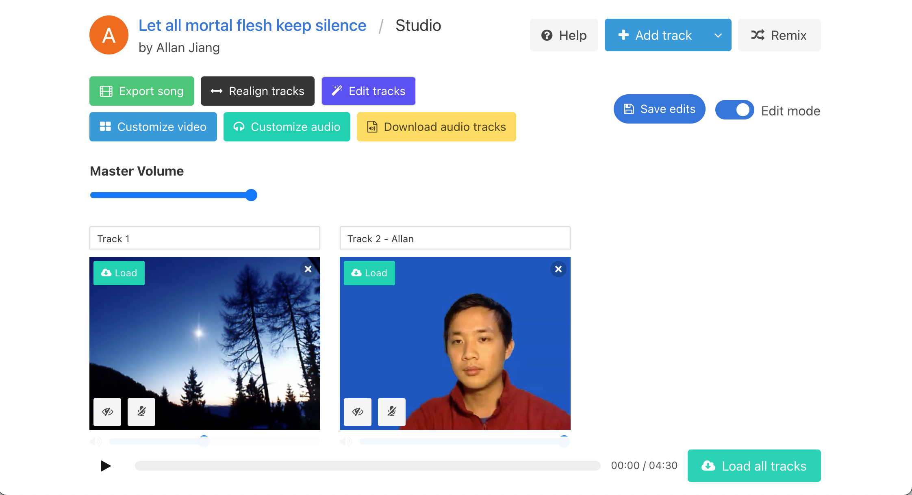
Task: Click Track 1 volume speaker icon
Action: pos(96,441)
